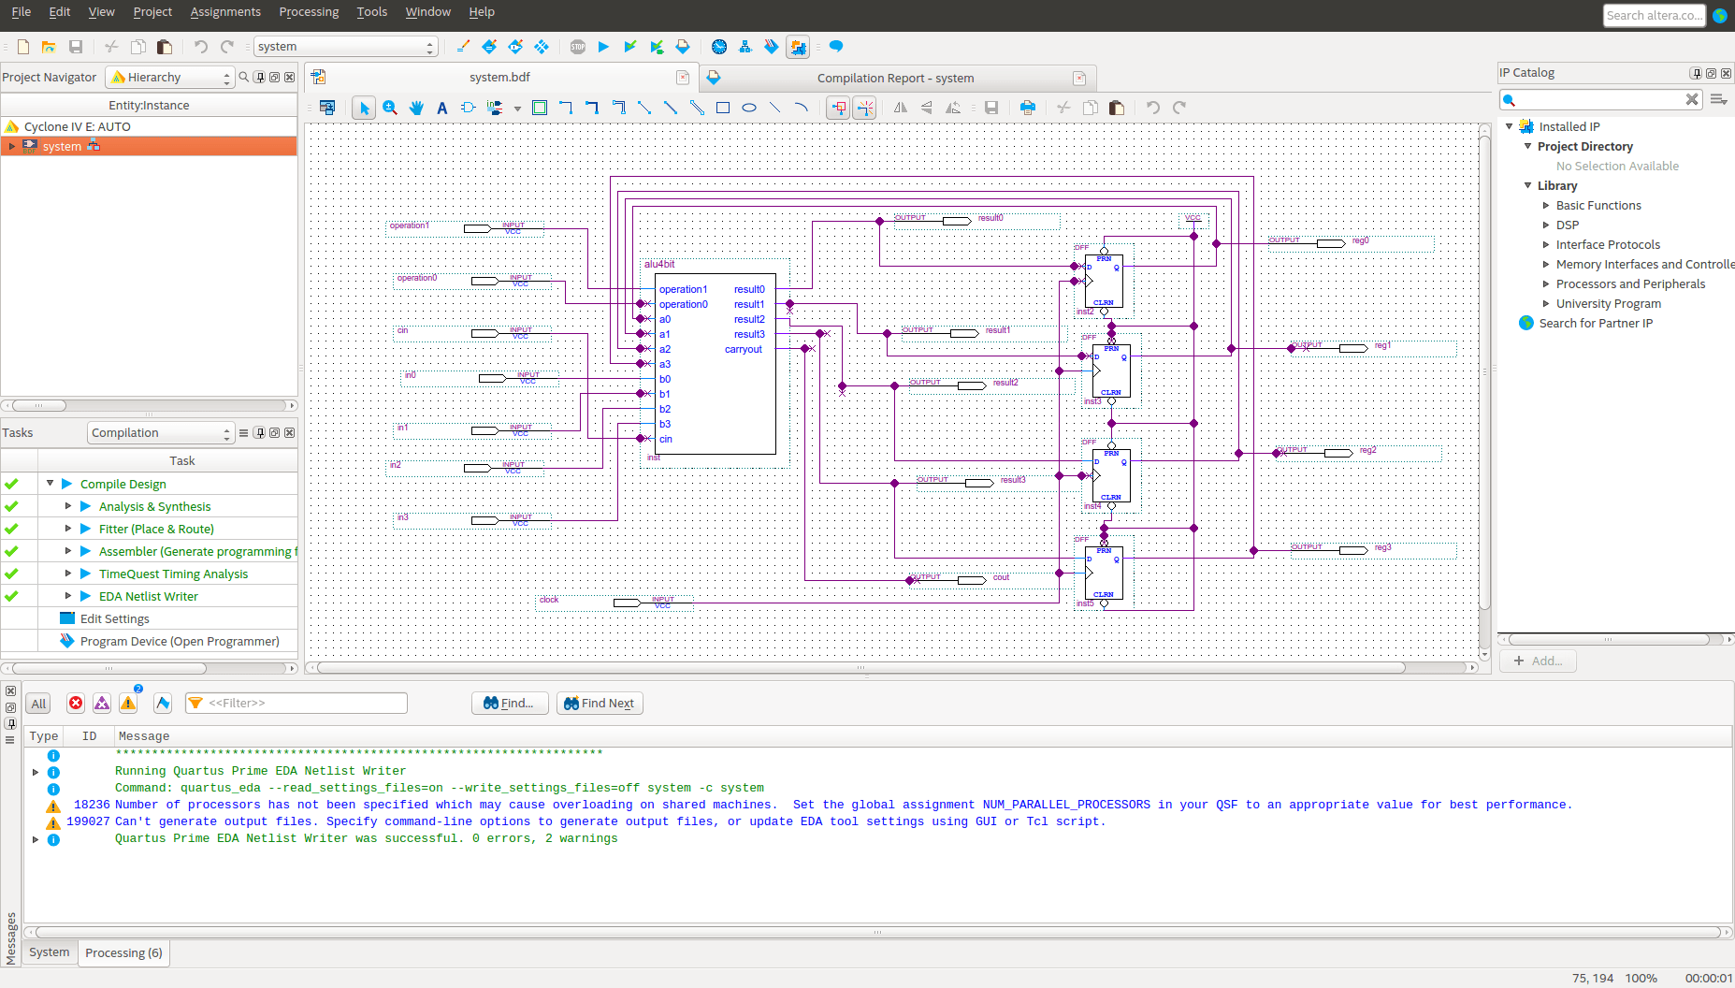Select the Zoom tool in schematic toolbar
This screenshot has width=1735, height=988.
tap(390, 109)
